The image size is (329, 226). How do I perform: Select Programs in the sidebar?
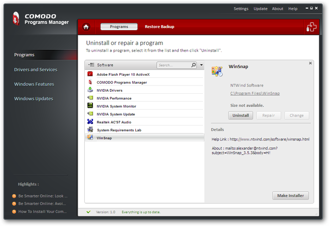[24, 55]
